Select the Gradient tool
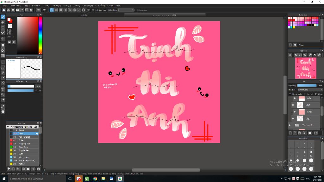 pos(3,56)
